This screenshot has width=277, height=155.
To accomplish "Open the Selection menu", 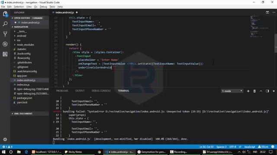I will click(19, 7).
